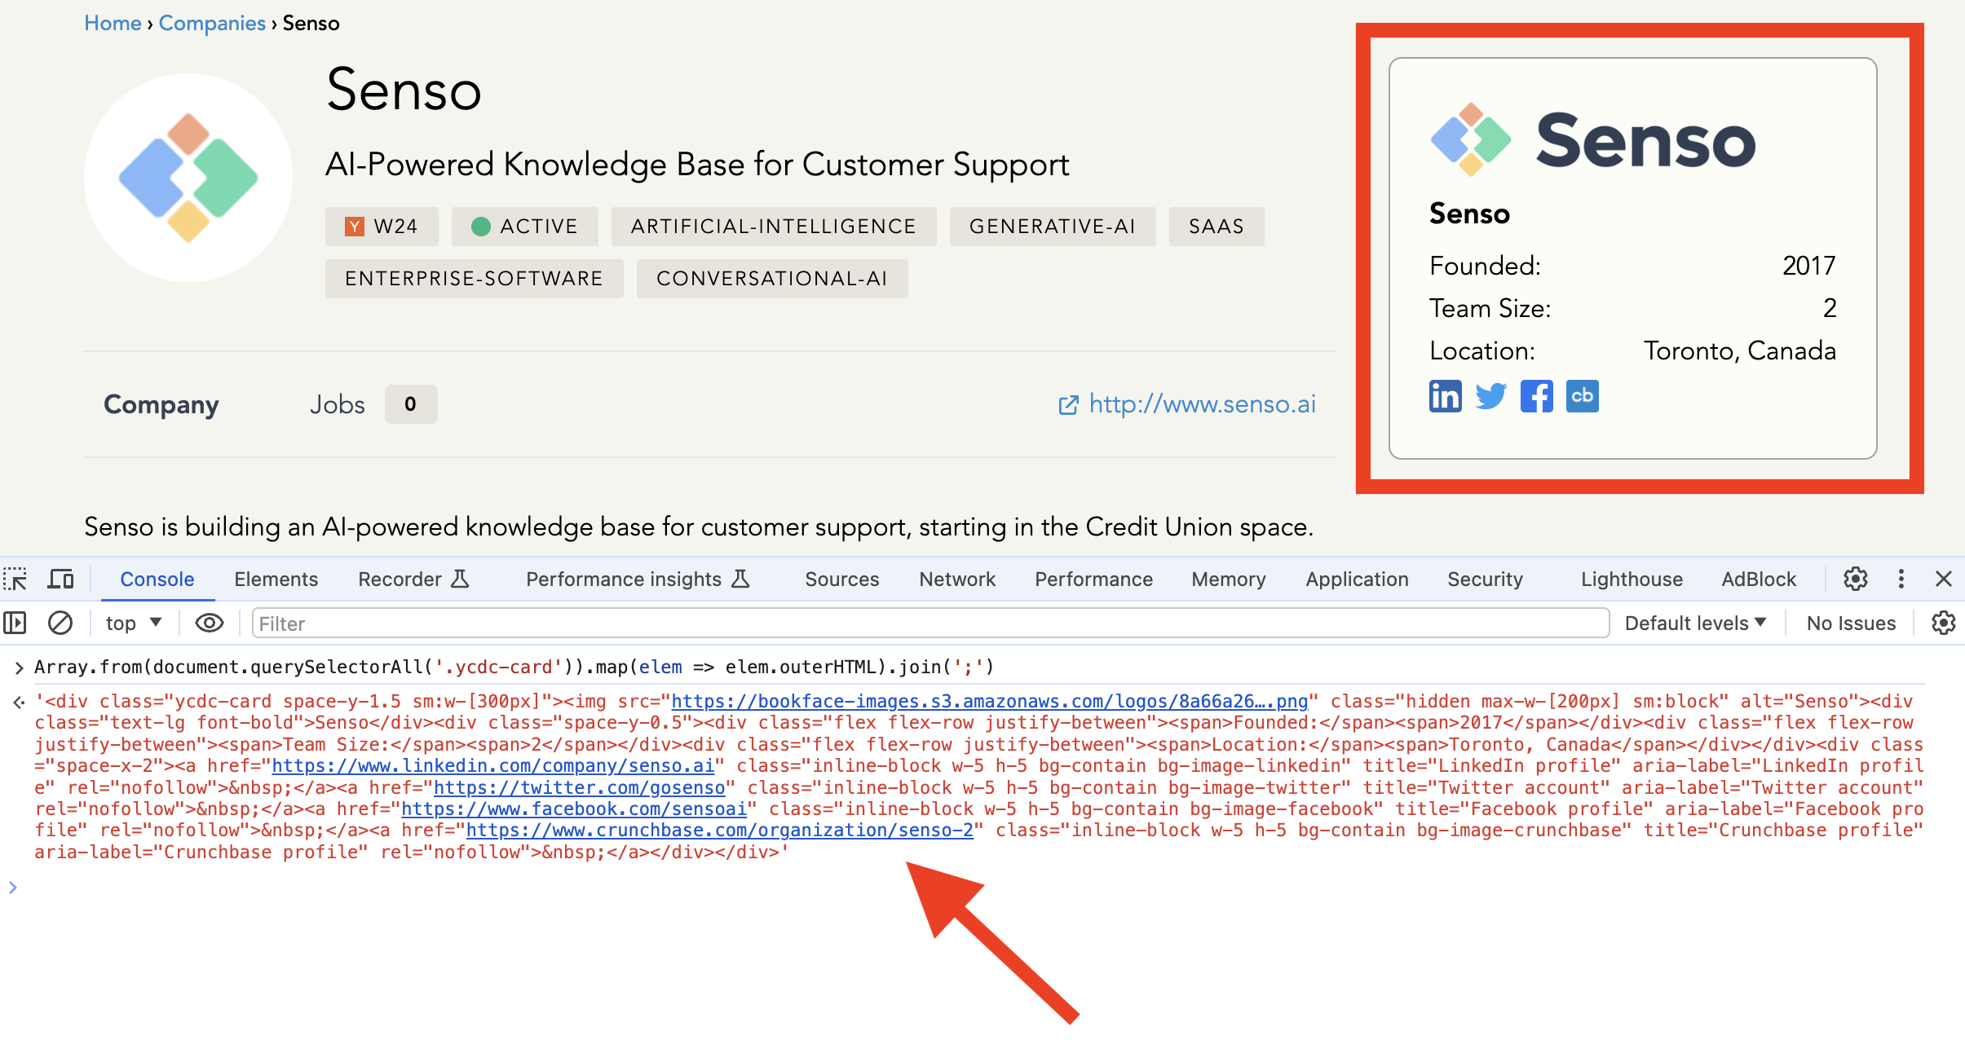Toggle the device toolbar icon
1965x1040 pixels.
[x=61, y=579]
